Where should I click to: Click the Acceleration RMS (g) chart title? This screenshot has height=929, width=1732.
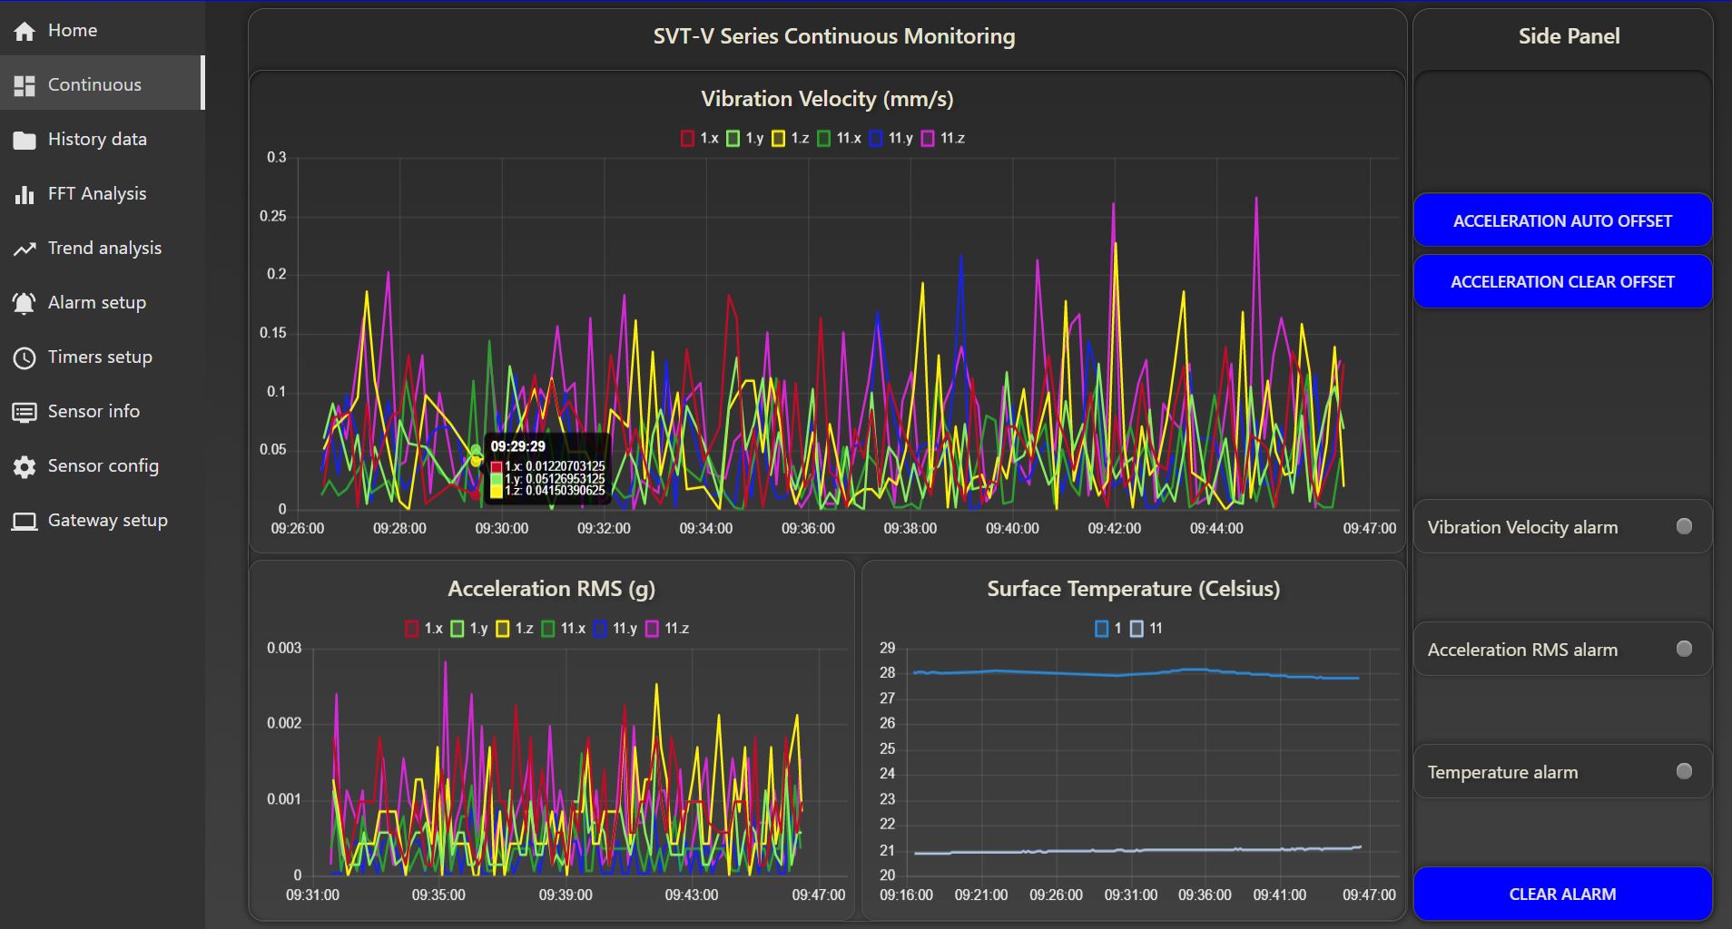[551, 589]
